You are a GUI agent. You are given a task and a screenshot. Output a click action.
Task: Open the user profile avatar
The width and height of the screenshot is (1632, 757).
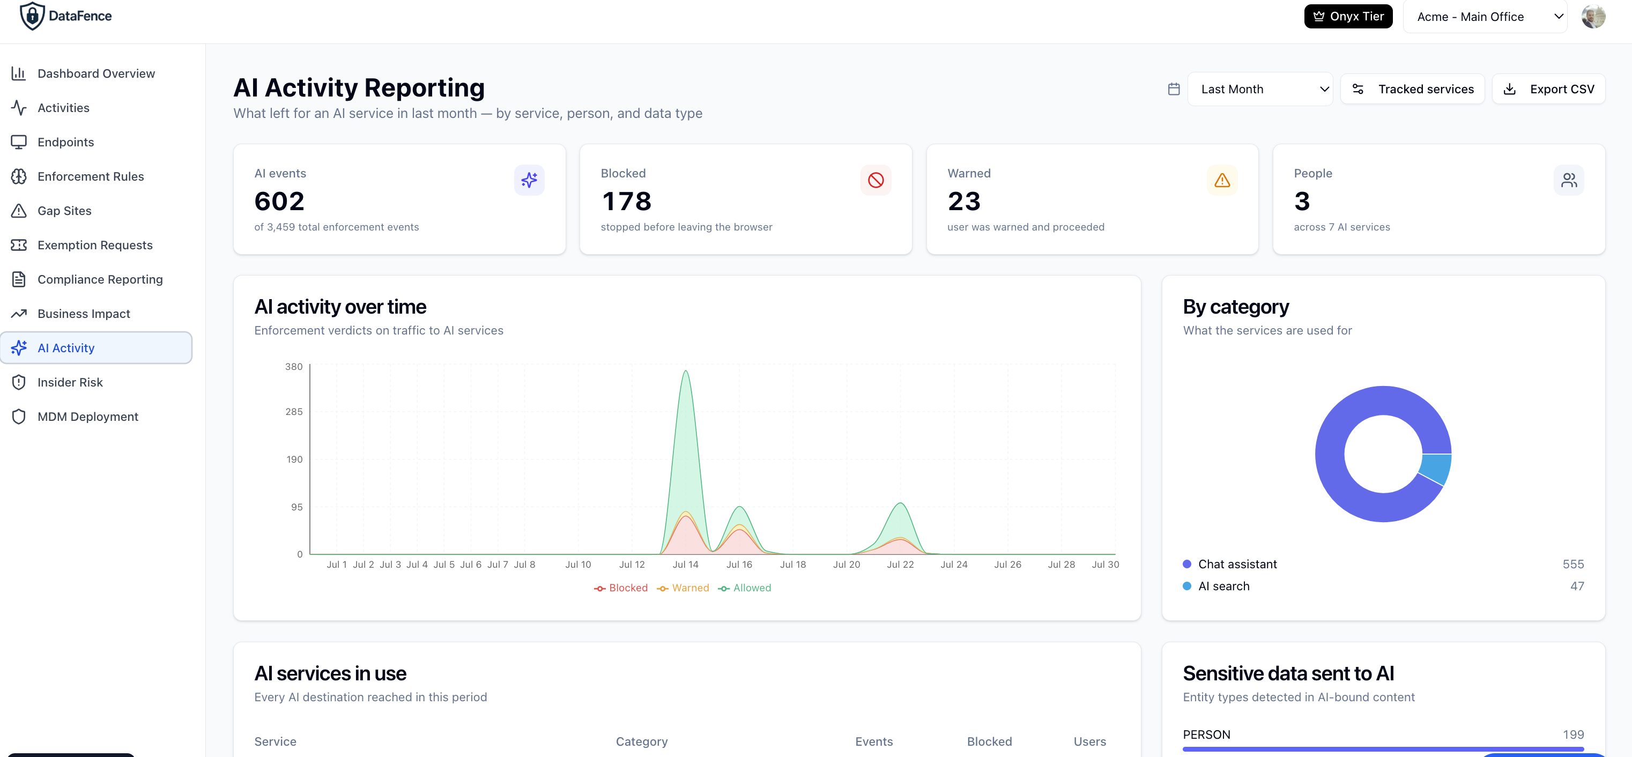pyautogui.click(x=1593, y=17)
